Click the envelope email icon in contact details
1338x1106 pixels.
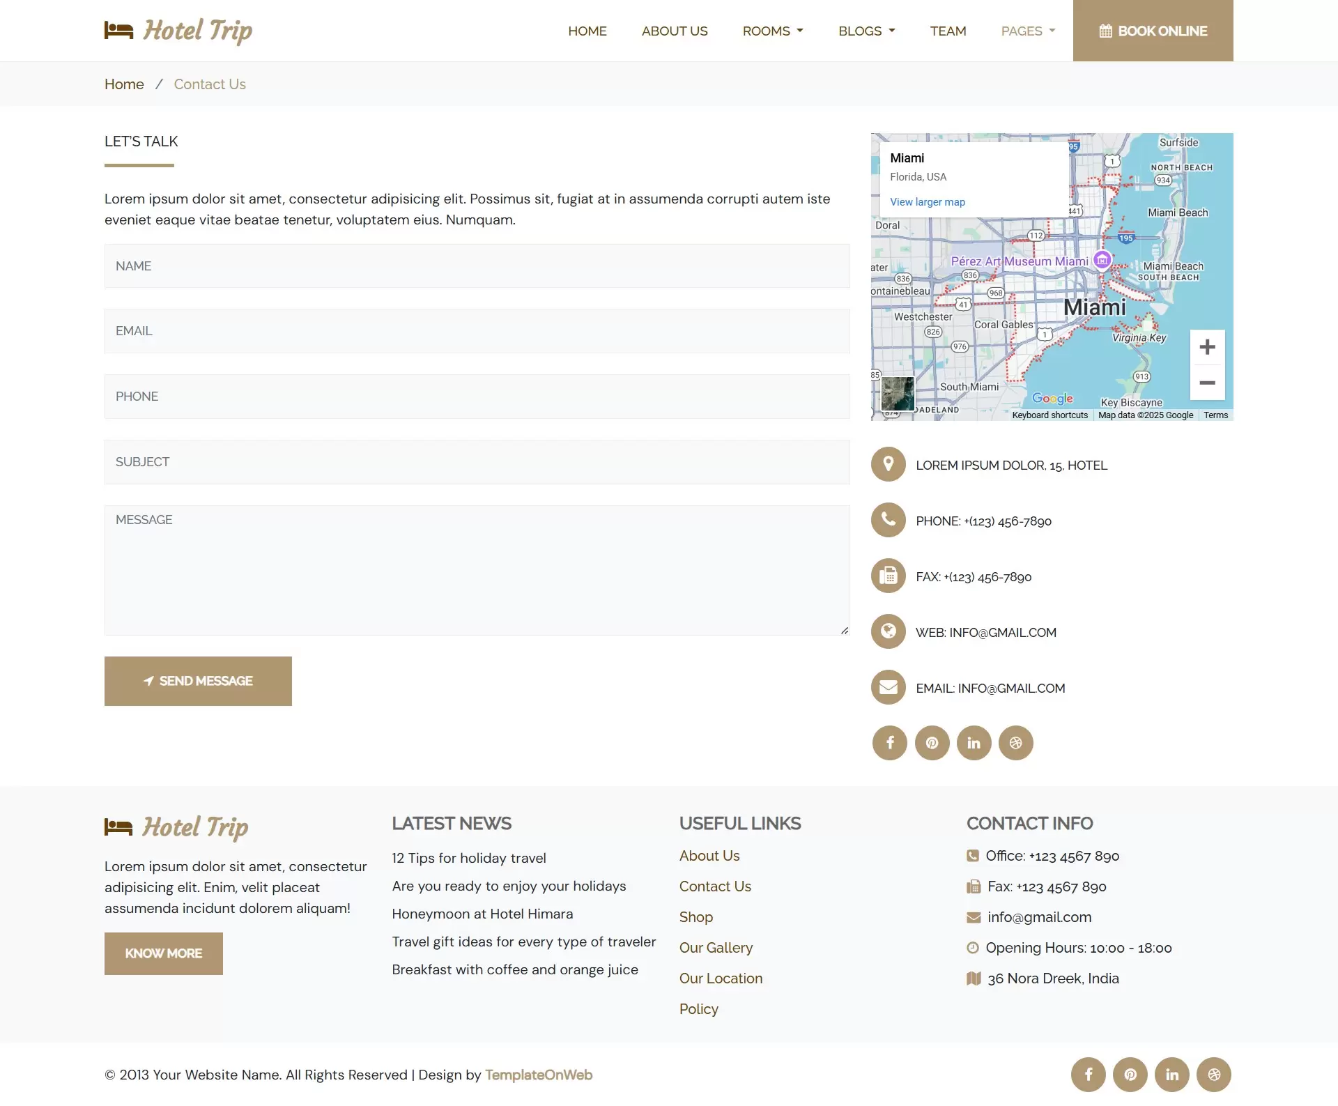click(x=889, y=687)
